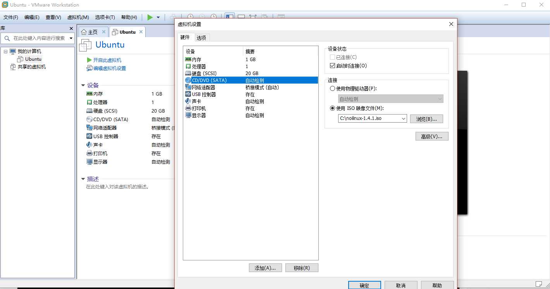Switch to the 选项 tab in settings dialog
This screenshot has height=289, width=550.
pyautogui.click(x=201, y=38)
